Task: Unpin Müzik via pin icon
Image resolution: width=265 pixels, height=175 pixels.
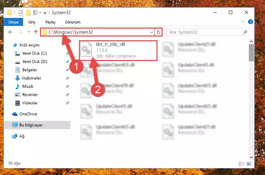Action: pyautogui.click(x=67, y=86)
